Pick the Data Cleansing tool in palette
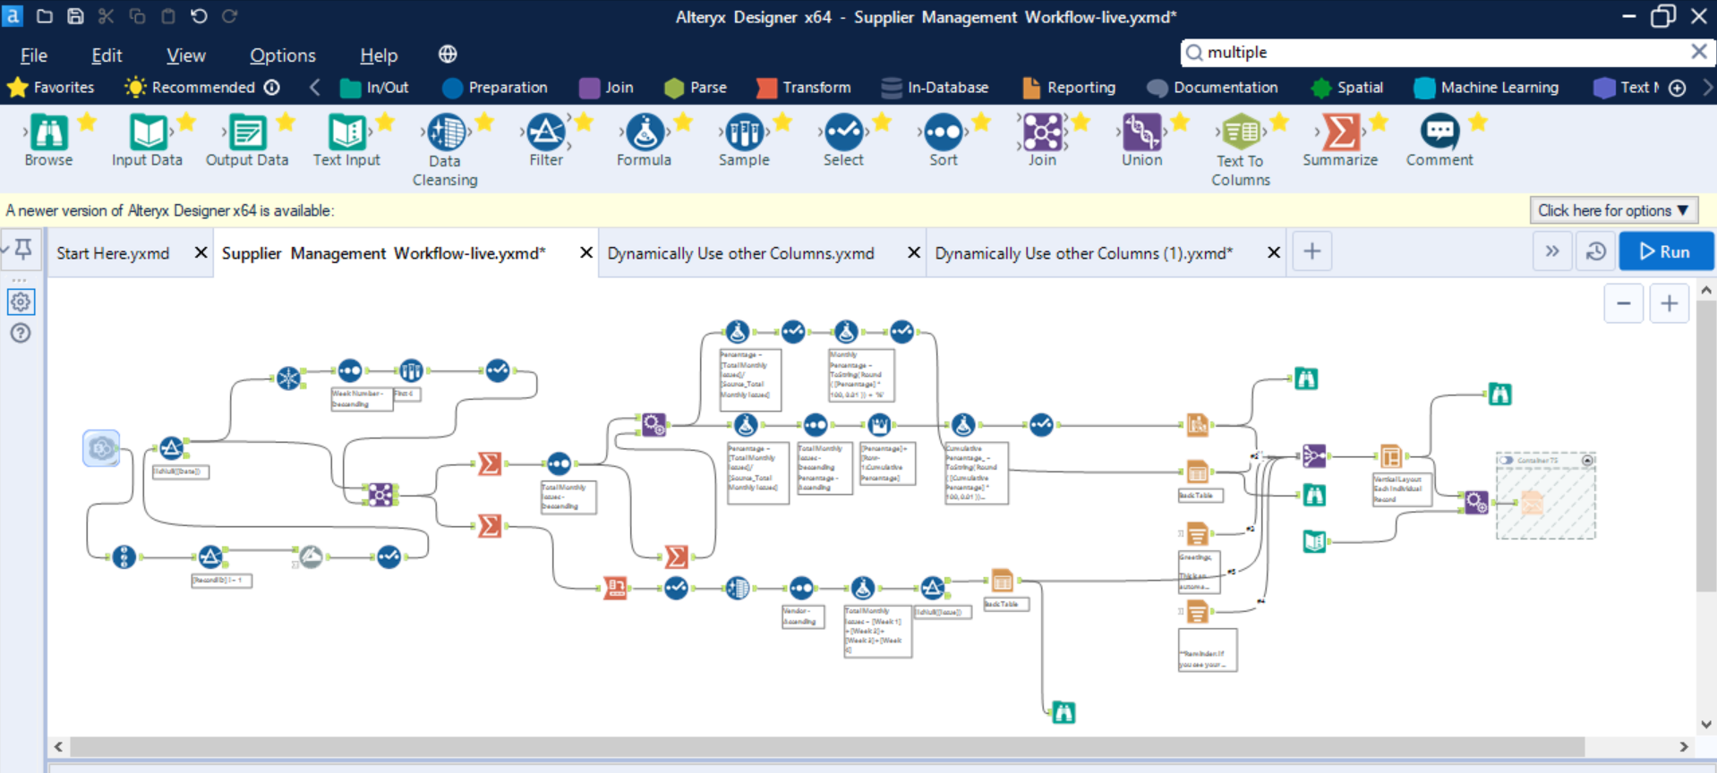1717x773 pixels. [x=445, y=150]
